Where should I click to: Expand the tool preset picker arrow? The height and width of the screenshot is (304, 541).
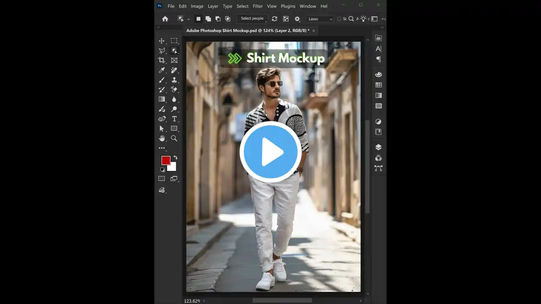coord(189,19)
